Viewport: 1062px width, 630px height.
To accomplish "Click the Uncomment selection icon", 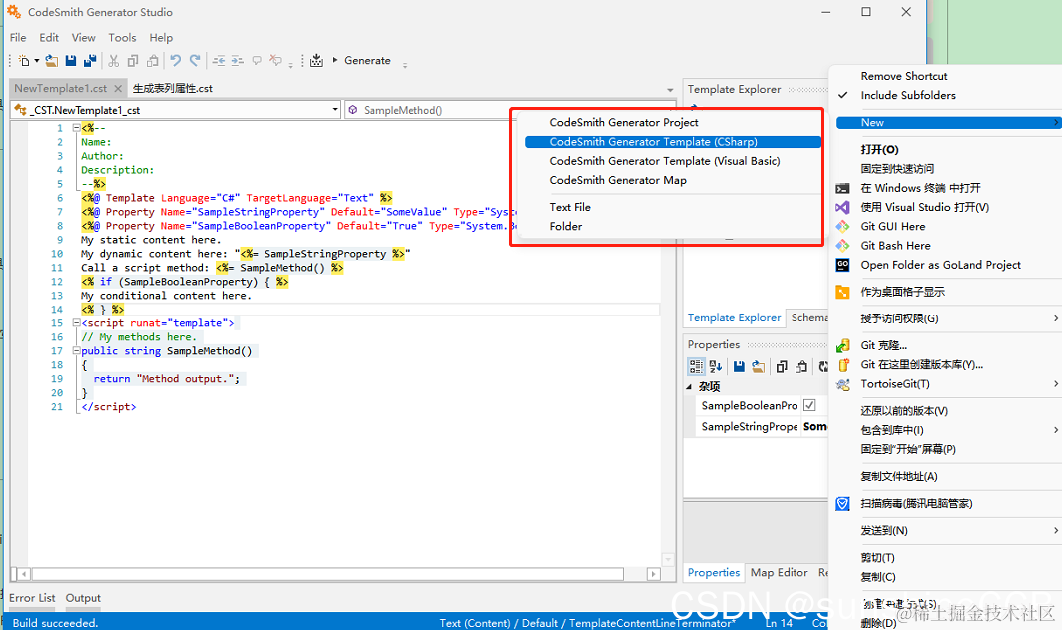I will (275, 61).
